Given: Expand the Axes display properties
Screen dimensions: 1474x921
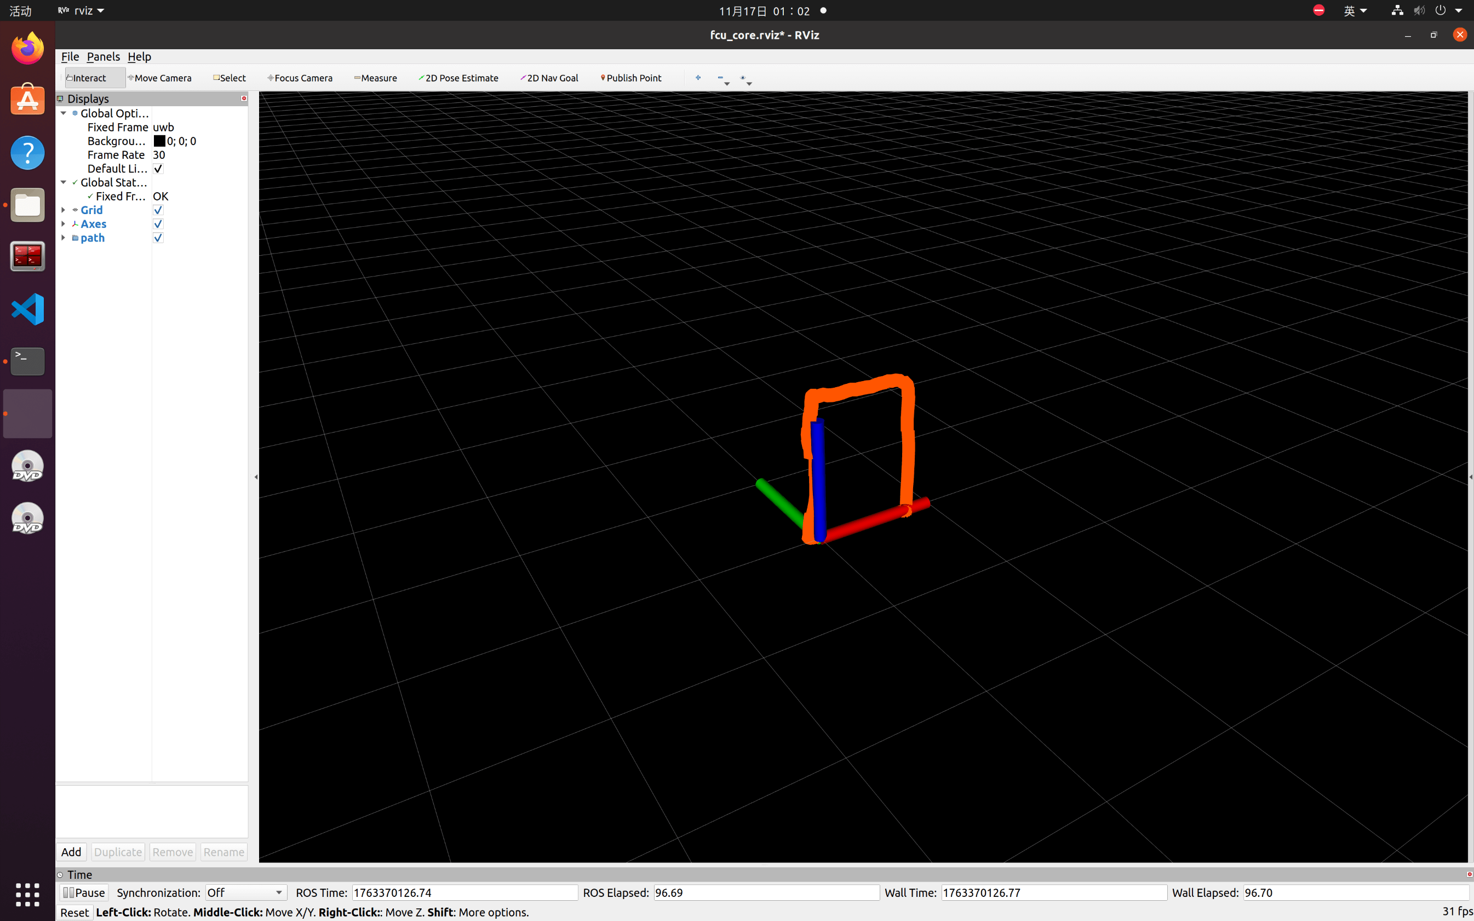Looking at the screenshot, I should 64,223.
